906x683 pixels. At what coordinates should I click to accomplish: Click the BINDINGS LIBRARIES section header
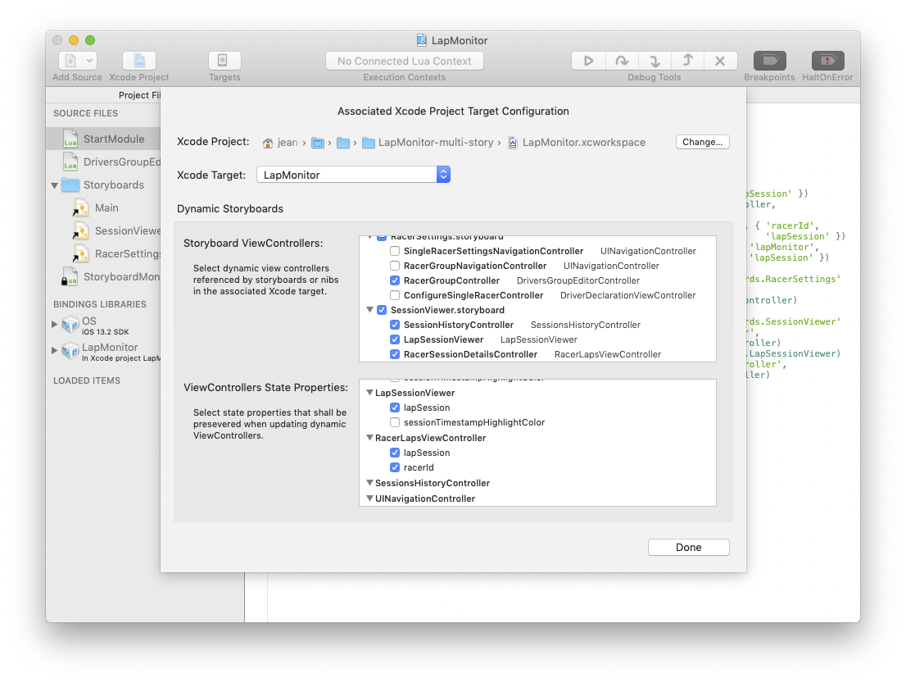100,304
